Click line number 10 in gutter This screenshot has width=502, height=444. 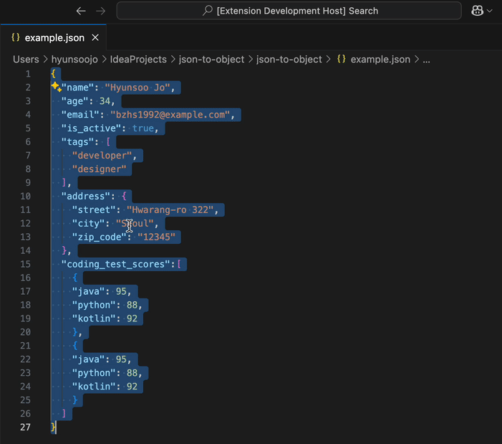tap(25, 197)
